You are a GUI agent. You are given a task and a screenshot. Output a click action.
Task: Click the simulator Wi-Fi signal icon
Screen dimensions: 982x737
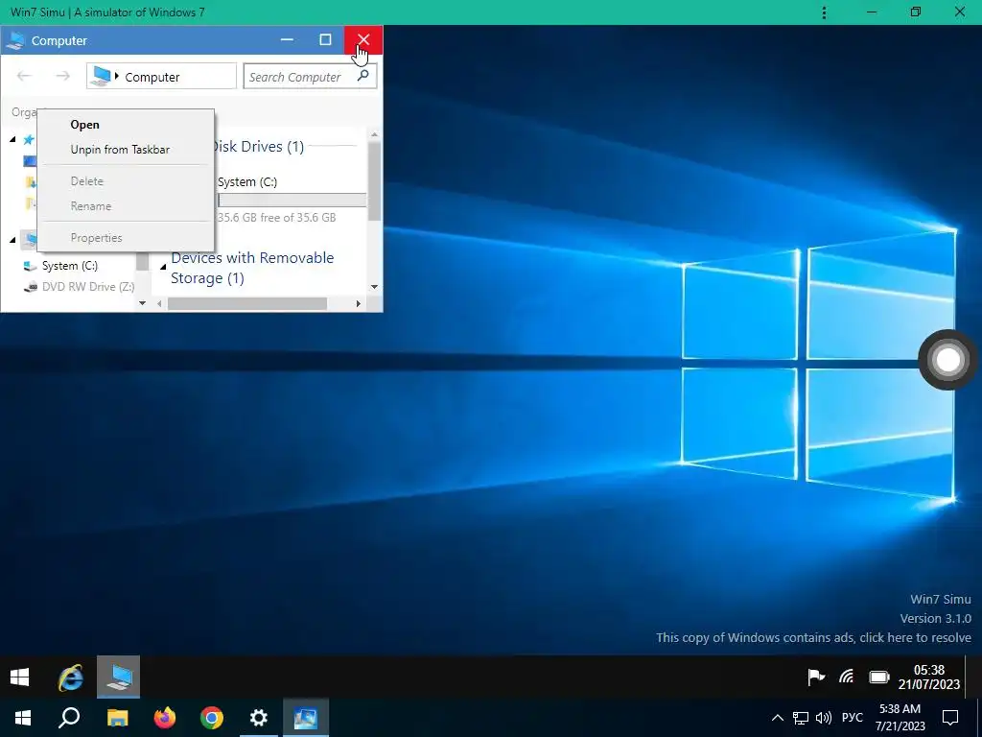pyautogui.click(x=846, y=677)
